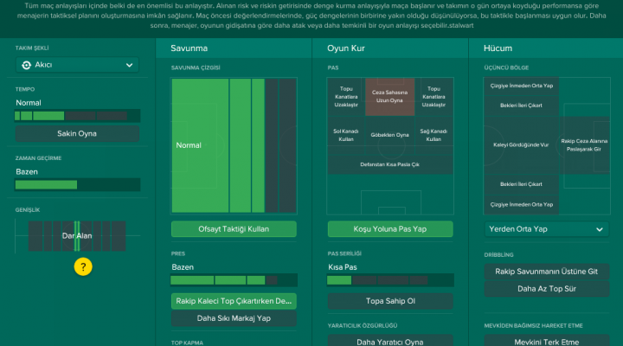The width and height of the screenshot is (623, 346).
Task: Change the Pres intensity slider
Action: point(234,280)
